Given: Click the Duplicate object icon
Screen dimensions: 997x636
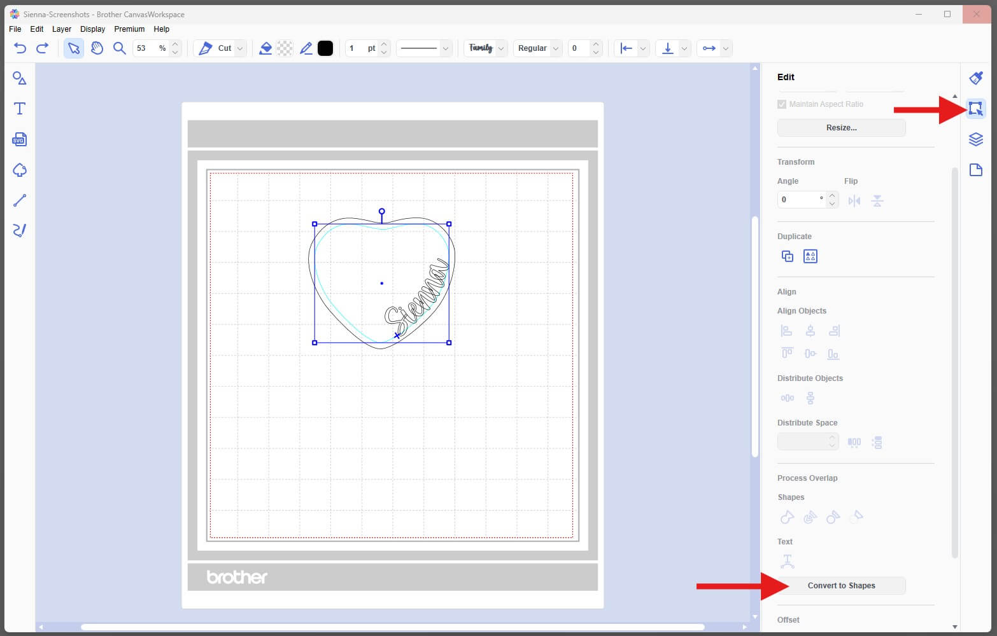Looking at the screenshot, I should 788,256.
